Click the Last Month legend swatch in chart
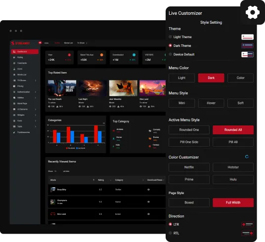Screen dimensions: 265x242 [x=77, y=148]
